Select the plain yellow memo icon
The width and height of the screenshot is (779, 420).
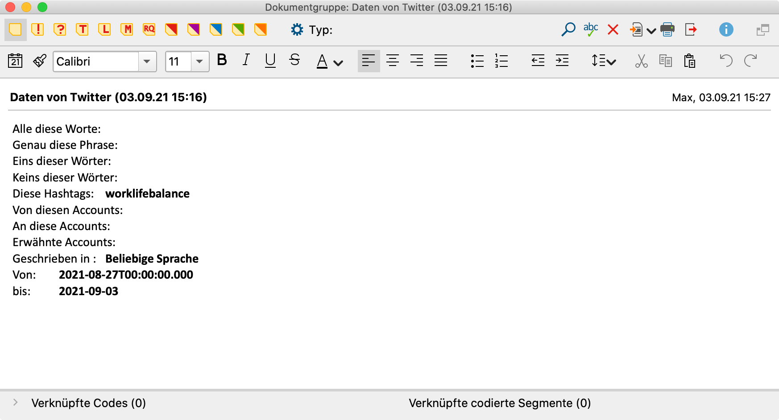[x=15, y=30]
